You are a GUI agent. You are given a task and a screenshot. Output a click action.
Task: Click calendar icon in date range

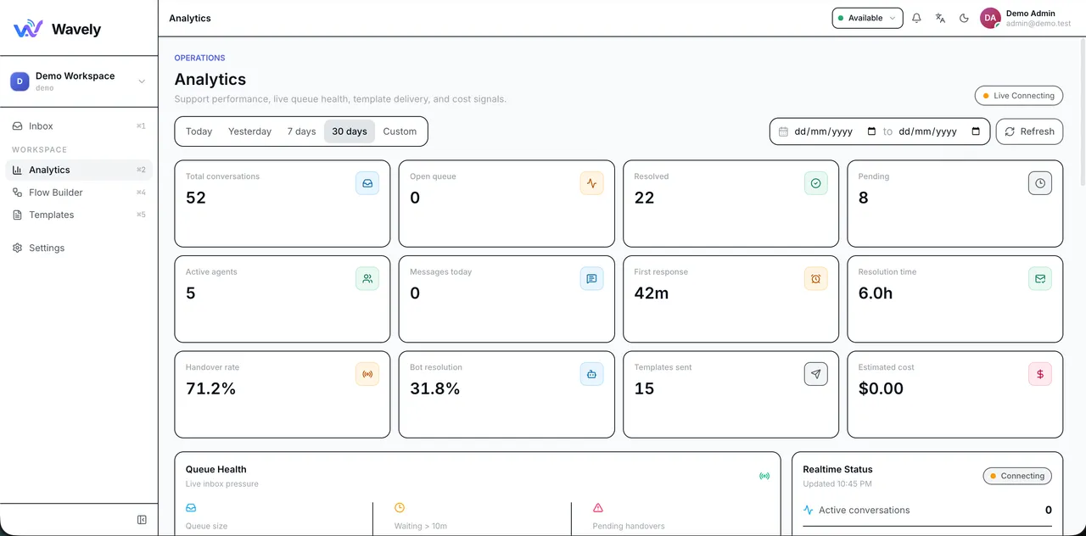[783, 131]
